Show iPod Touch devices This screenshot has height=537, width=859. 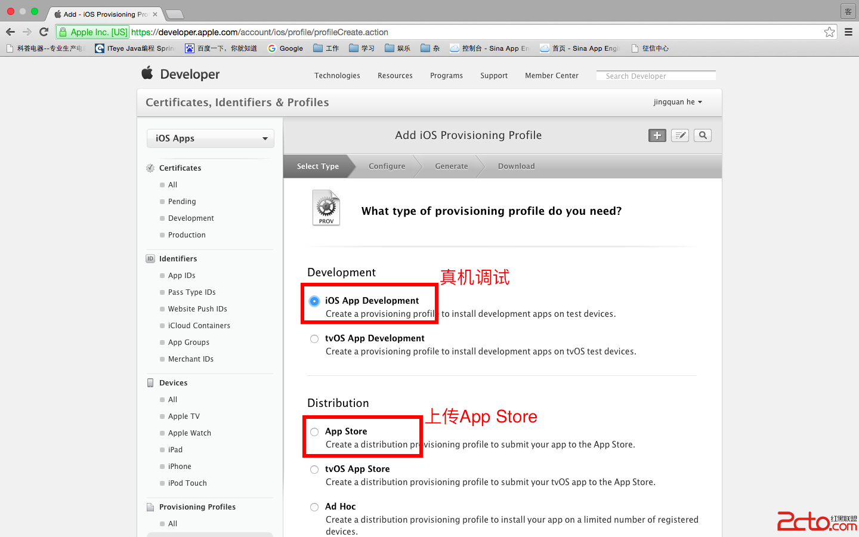pyautogui.click(x=187, y=483)
